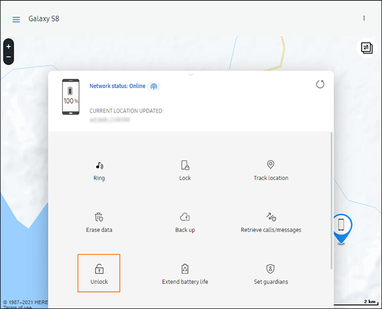Click the Retrieve calls/messages icon

tap(271, 217)
